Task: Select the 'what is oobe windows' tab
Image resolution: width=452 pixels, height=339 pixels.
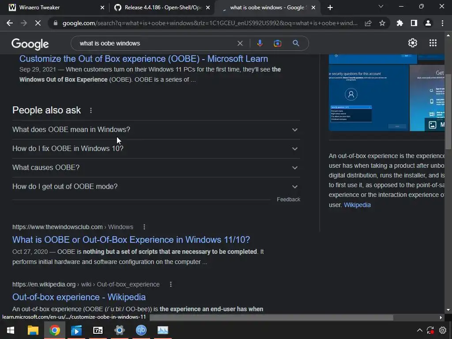Action: click(x=267, y=8)
